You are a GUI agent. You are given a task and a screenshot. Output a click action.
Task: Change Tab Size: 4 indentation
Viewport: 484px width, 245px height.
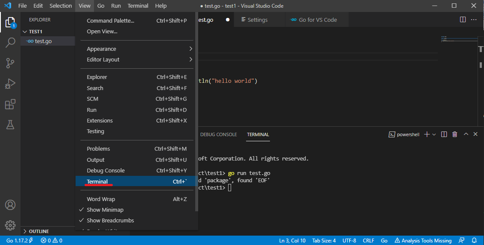(324, 240)
